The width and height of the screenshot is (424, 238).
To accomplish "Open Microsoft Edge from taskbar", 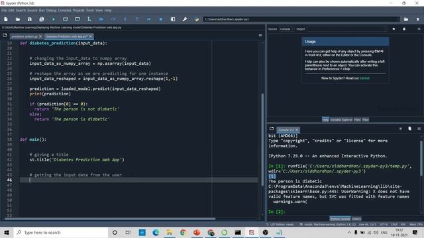I will click(156, 232).
